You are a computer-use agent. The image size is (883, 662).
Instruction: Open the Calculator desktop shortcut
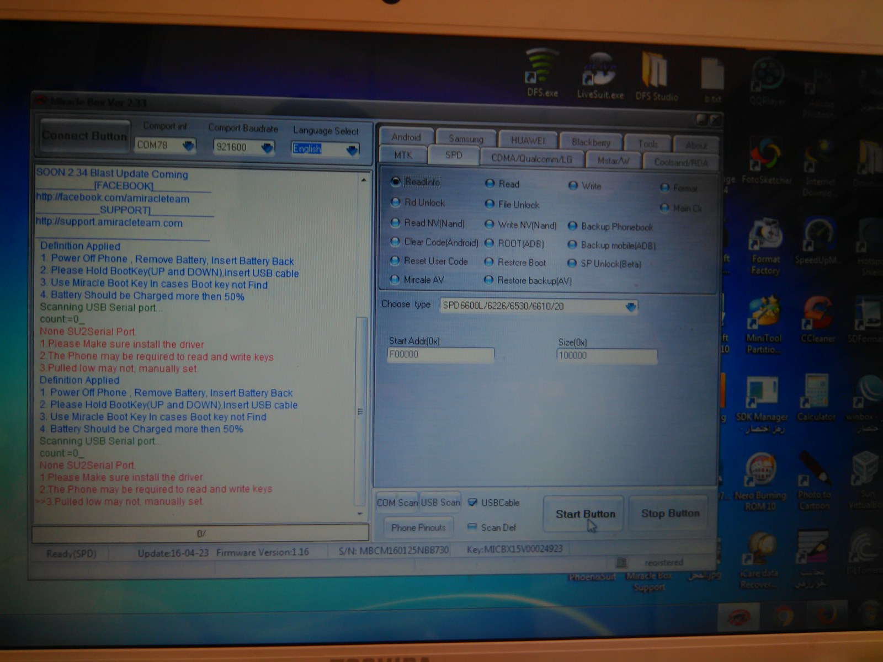(816, 398)
